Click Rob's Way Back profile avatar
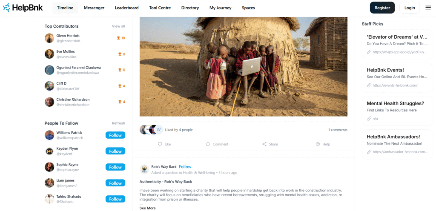Screen dimensions: 436x211 point(144,169)
